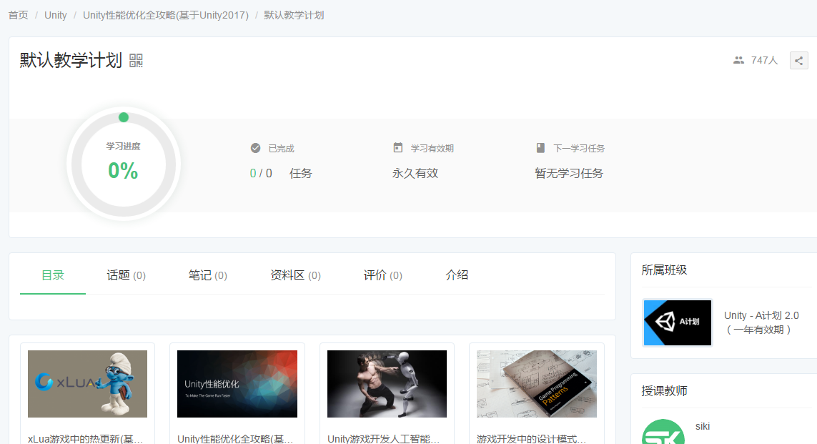
Task: Switch to the 话题 (0) tab
Action: point(126,275)
